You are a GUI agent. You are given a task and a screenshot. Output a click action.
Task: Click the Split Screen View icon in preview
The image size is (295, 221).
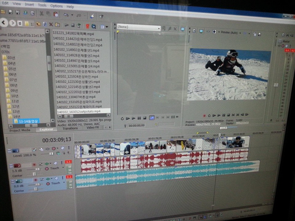214,32
